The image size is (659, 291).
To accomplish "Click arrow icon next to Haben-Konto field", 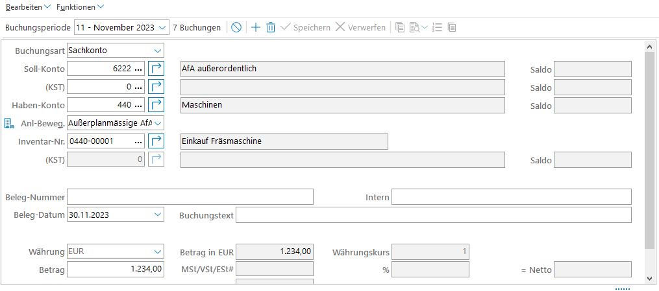I will tap(156, 105).
